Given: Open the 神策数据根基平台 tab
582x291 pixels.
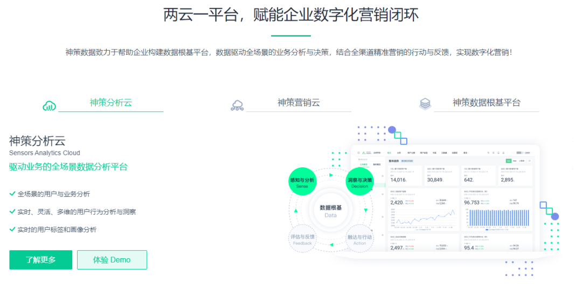Looking at the screenshot, I should [486, 103].
